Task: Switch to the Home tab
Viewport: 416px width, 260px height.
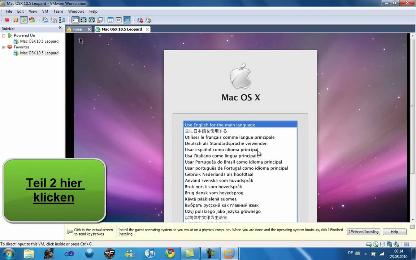Action: pyautogui.click(x=77, y=29)
